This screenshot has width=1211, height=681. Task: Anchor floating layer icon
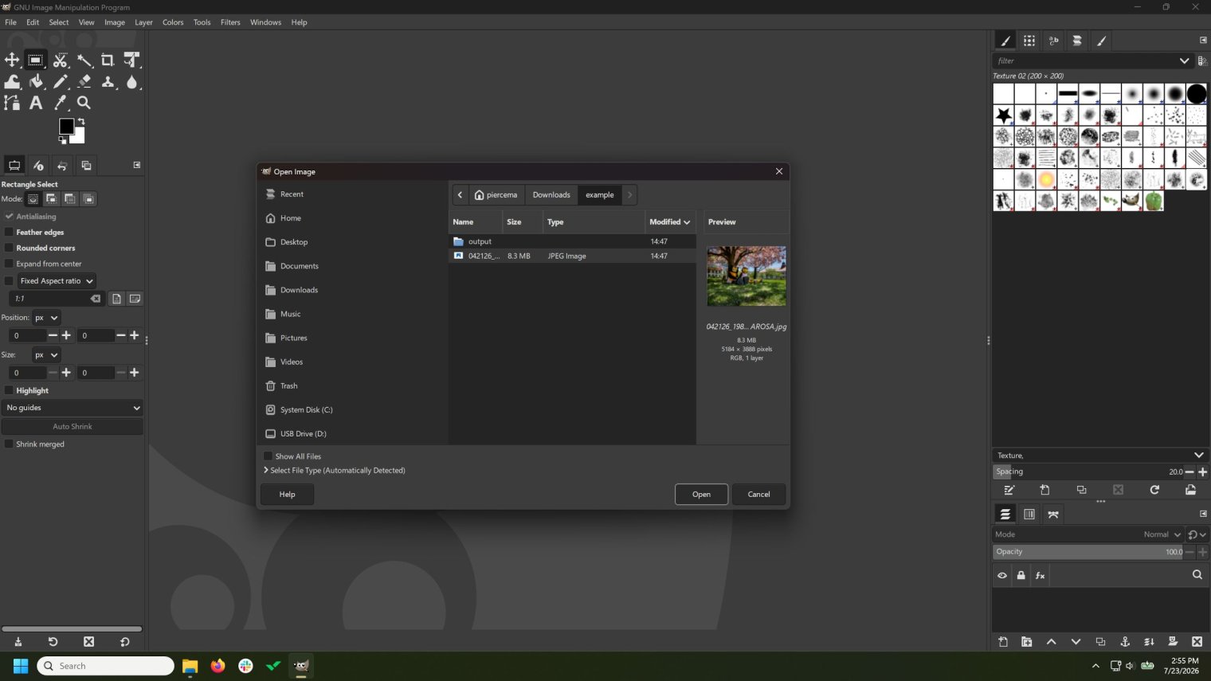1125,642
